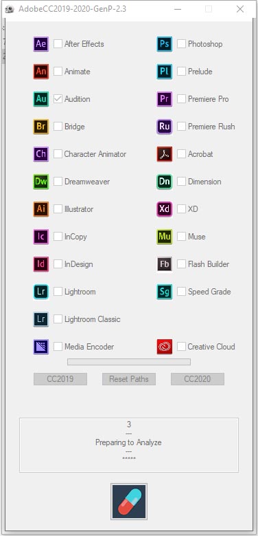The width and height of the screenshot is (258, 536).
Task: Tick the Animate checkbox
Action: (58, 71)
